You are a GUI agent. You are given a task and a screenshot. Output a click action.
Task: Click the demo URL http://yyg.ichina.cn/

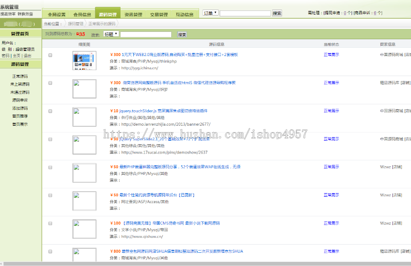click(140, 68)
